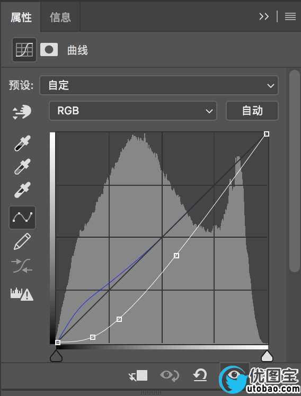
Task: Click the white point input slider triangle
Action: point(267,356)
